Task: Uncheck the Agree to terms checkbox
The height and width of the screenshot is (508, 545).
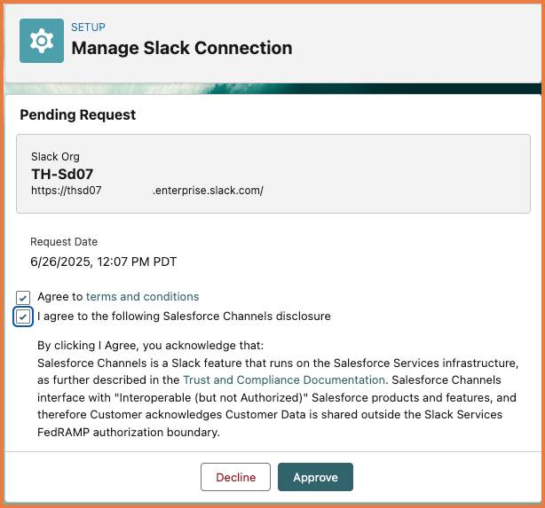Action: (24, 298)
